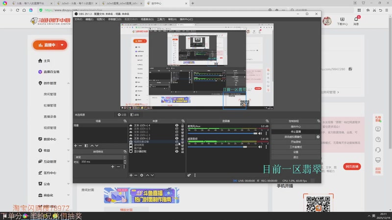392x220 pixels.
Task: Toggle visibility of 文本 (GDI+) 4 source
Action: point(177,126)
